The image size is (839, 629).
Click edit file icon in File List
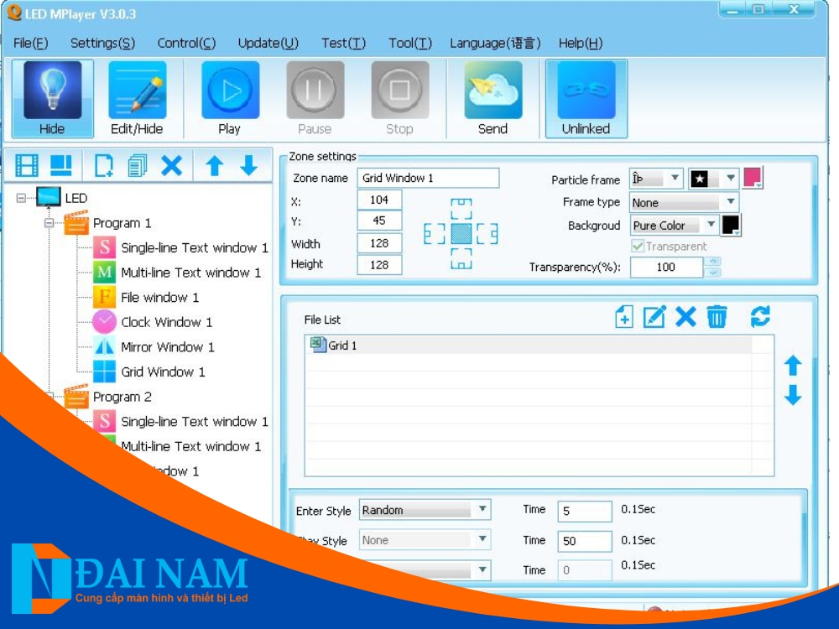pyautogui.click(x=654, y=317)
